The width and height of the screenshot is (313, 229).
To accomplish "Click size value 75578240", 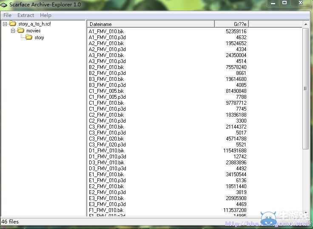I will point(236,67).
